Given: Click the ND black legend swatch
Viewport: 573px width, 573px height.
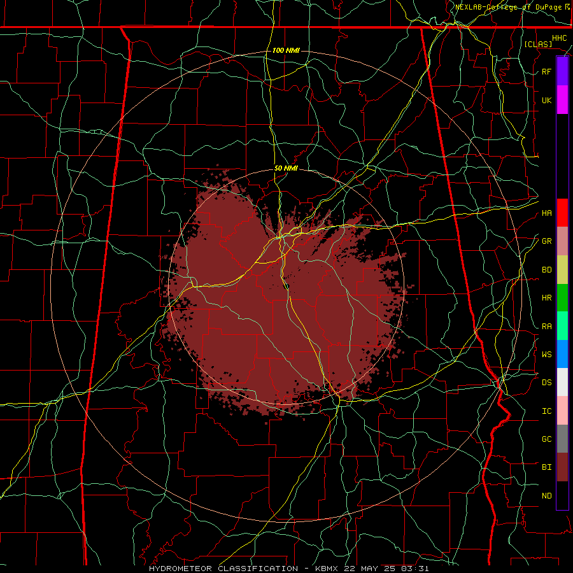Looking at the screenshot, I should 562,495.
